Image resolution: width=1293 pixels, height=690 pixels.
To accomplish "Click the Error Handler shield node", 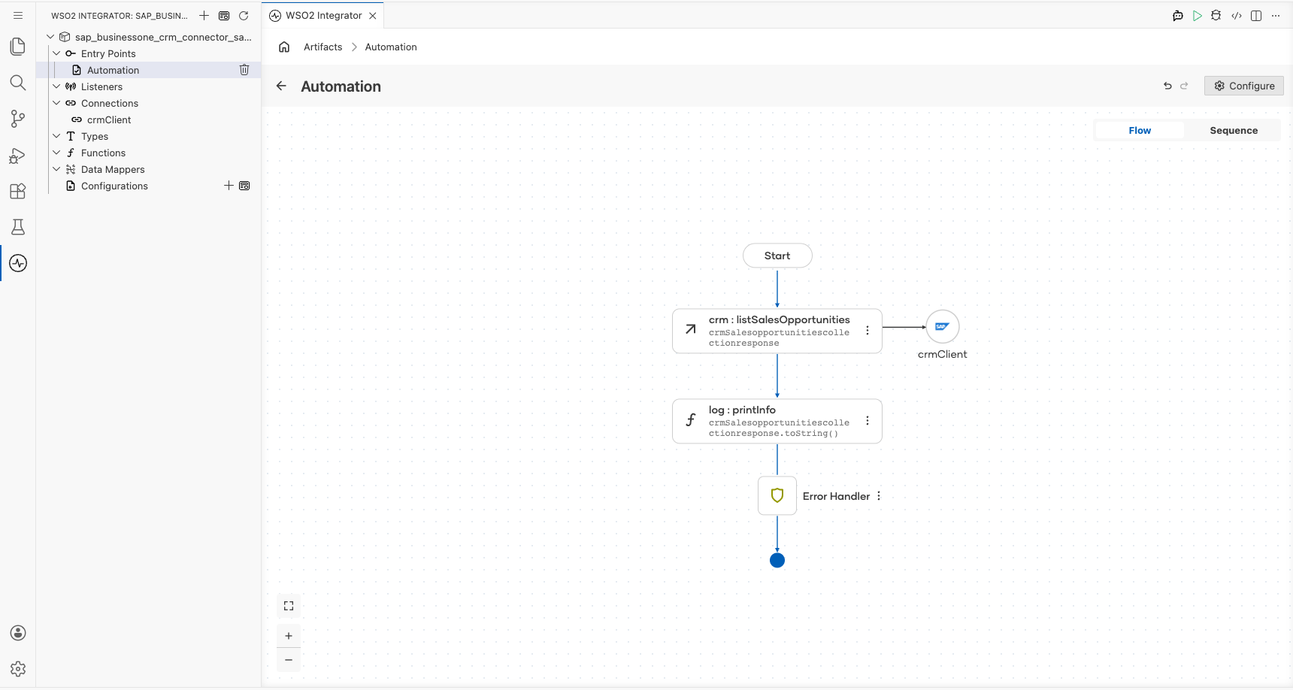I will pos(777,495).
